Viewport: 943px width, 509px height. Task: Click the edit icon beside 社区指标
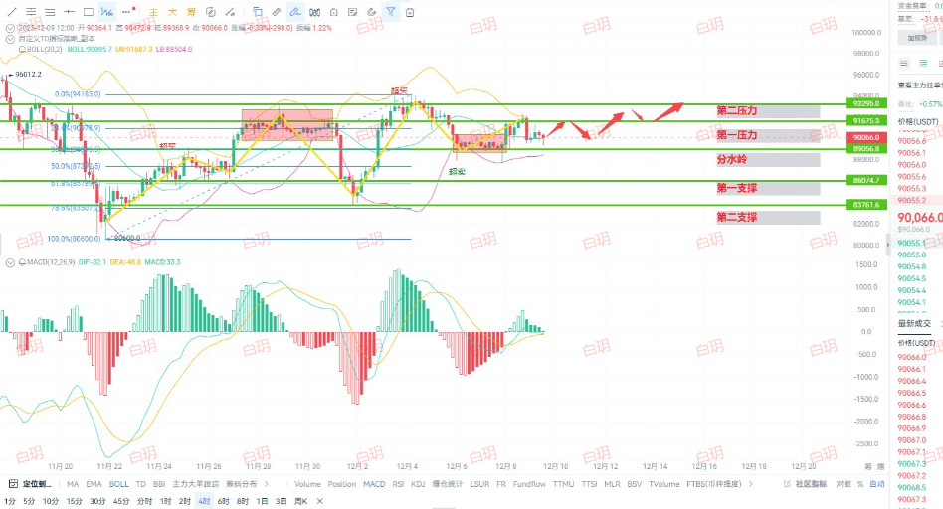pyautogui.click(x=787, y=484)
